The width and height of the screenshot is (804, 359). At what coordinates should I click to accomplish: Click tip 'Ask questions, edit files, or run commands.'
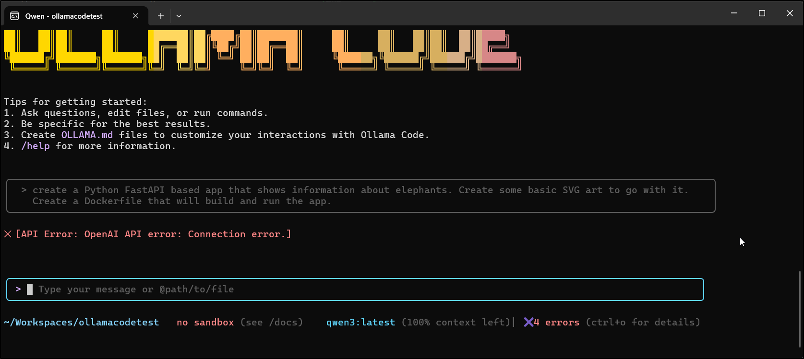[x=144, y=113]
